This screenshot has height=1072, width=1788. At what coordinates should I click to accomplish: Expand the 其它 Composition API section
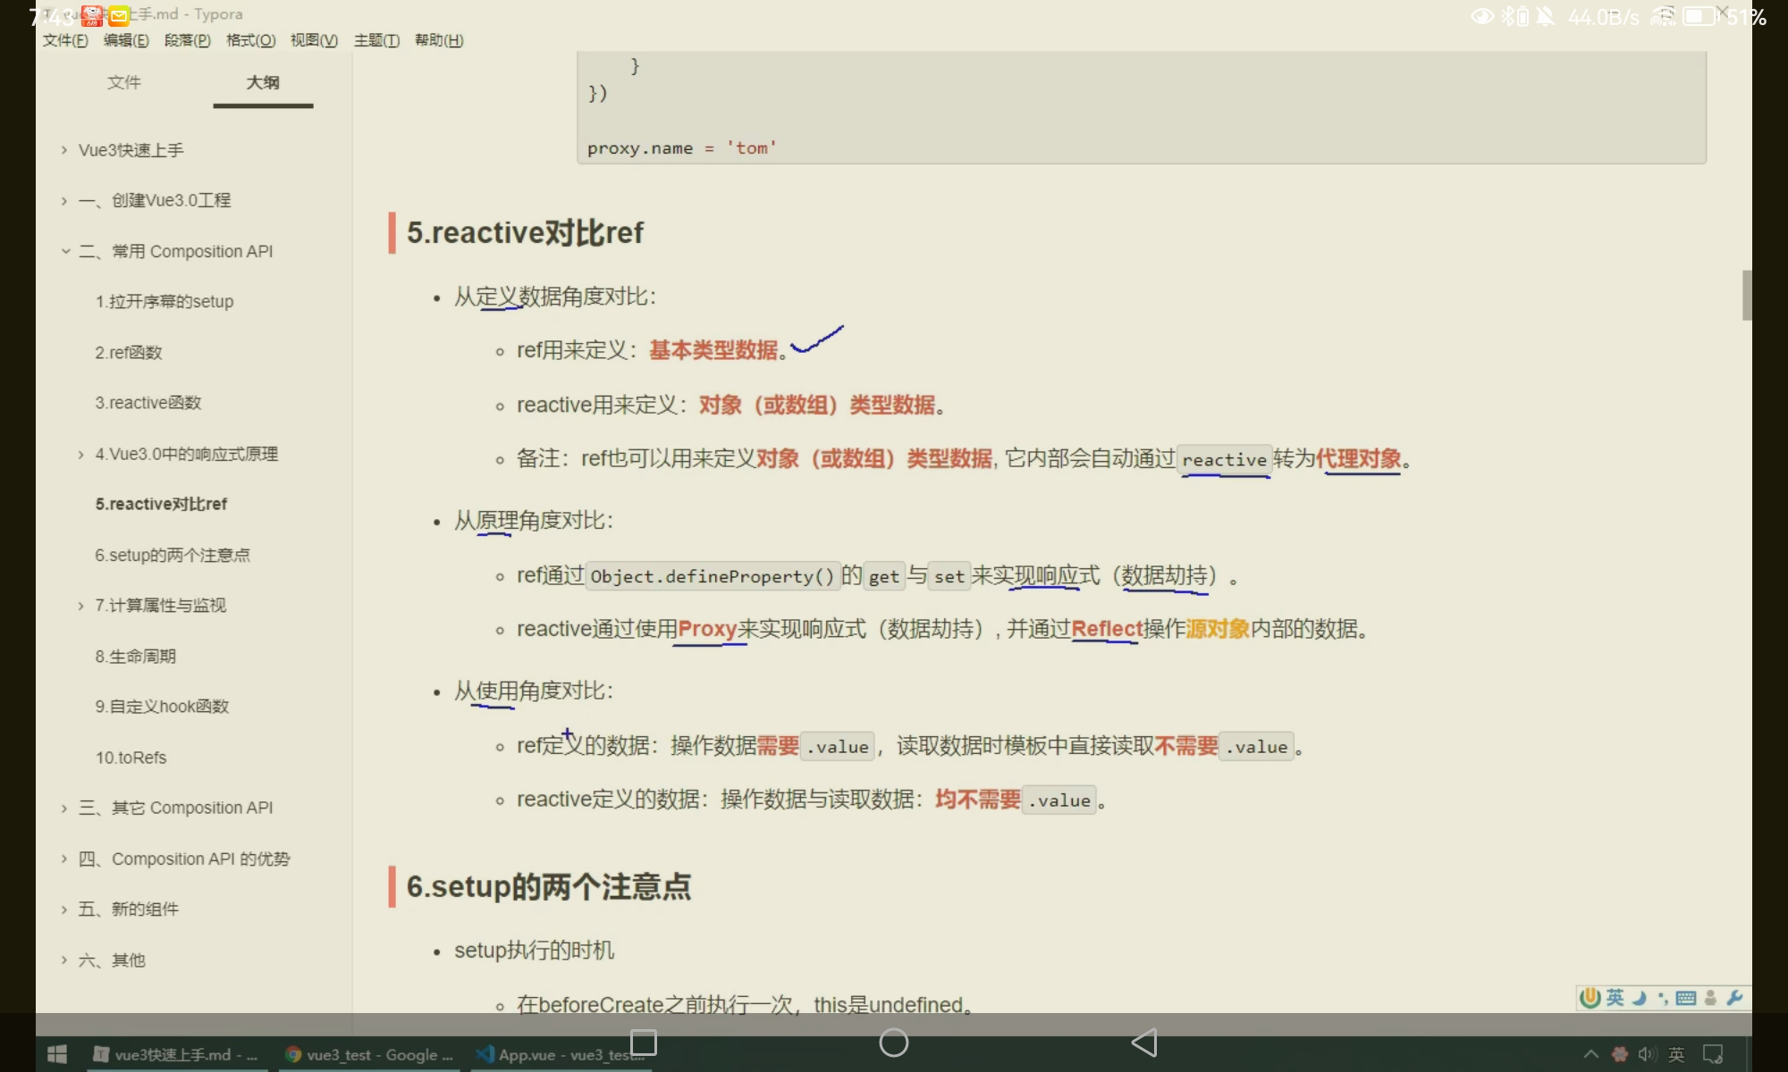(x=64, y=808)
